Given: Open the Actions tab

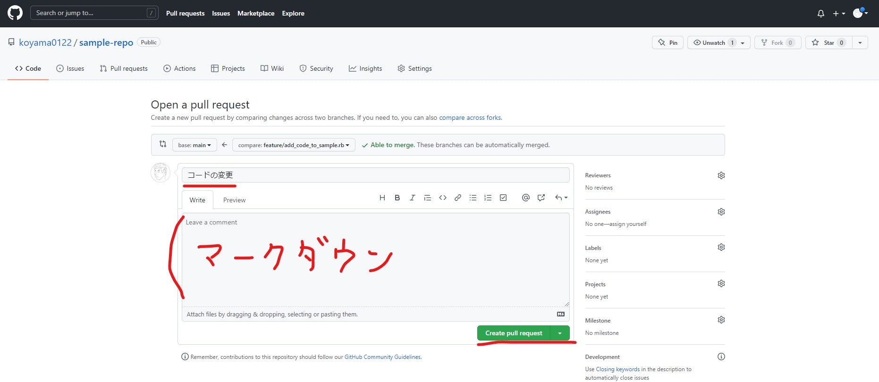Looking at the screenshot, I should (x=179, y=68).
